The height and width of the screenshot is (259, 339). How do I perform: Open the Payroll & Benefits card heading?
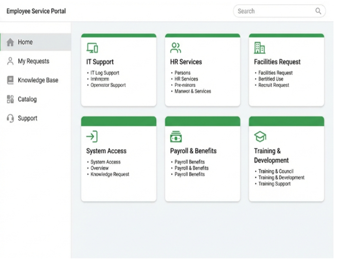[x=193, y=151]
